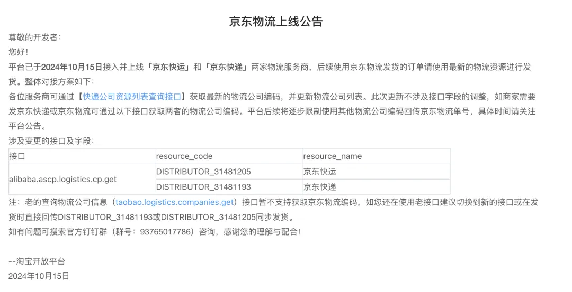Open the taobao.logistics.companies.get link
The width and height of the screenshot is (572, 292).
[174, 202]
